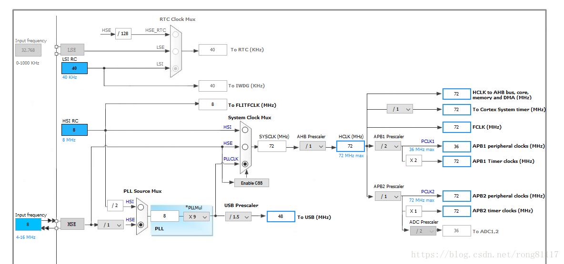Select PLLCLK radio in System Clock Mux
564x264 pixels.
pyautogui.click(x=245, y=164)
